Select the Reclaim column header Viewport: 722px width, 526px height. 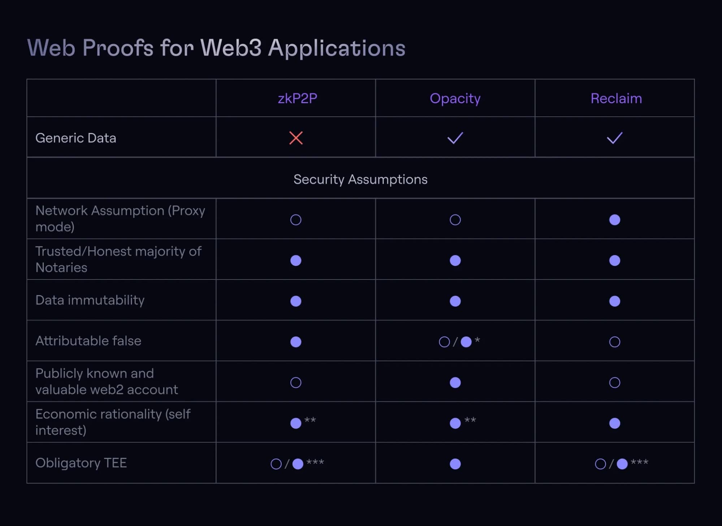[x=616, y=98]
